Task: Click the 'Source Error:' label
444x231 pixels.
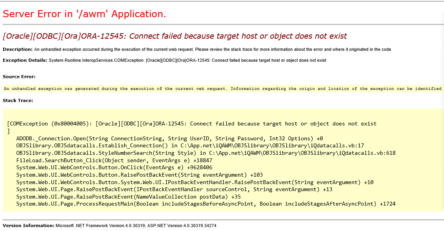Action: click(19, 77)
